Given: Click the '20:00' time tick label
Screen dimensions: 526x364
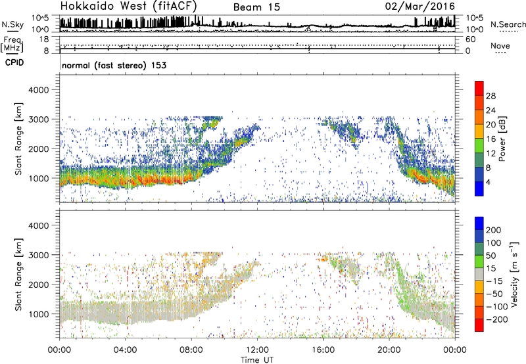Looking at the screenshot, I should click(389, 350).
